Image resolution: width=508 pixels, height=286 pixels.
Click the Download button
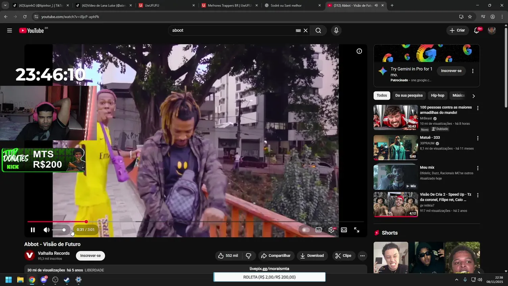pos(312,256)
